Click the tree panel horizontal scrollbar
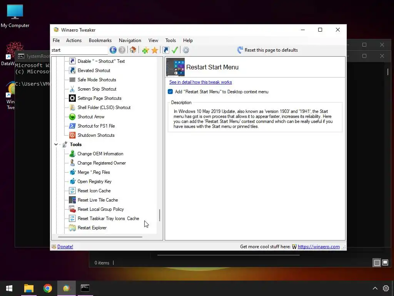Screen dimensions: 394x296 tap(100, 237)
